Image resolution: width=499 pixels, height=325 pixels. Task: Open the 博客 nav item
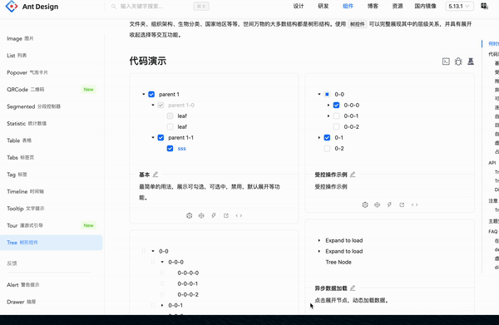point(373,6)
